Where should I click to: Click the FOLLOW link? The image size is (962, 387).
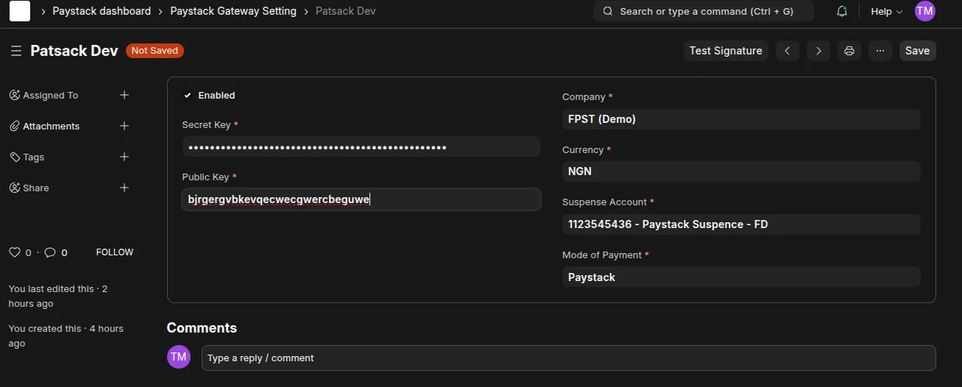[x=115, y=252]
